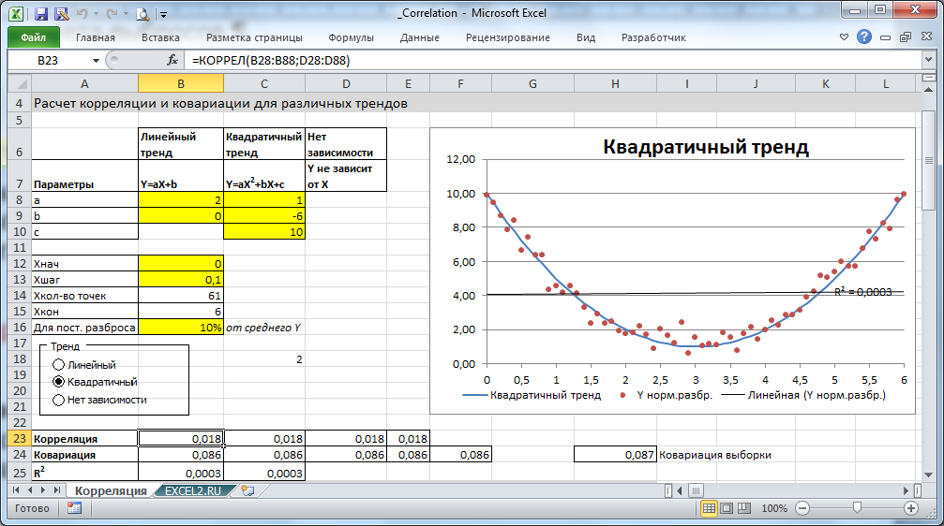Open the Главная ribbon tab

click(x=95, y=37)
